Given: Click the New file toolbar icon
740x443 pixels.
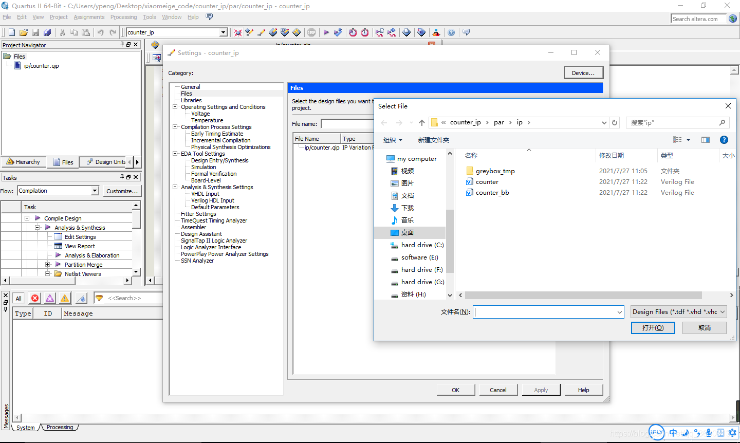Looking at the screenshot, I should coord(12,32).
